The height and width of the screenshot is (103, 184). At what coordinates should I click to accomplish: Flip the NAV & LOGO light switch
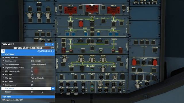tap(83, 85)
